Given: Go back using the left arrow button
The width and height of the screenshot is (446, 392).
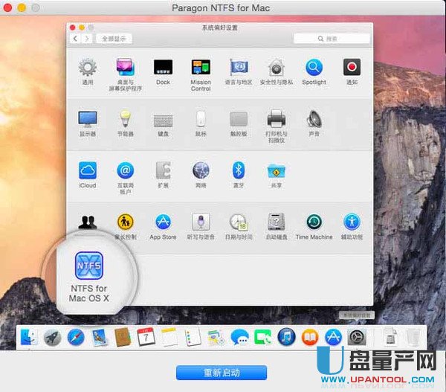Looking at the screenshot, I should click(76, 38).
